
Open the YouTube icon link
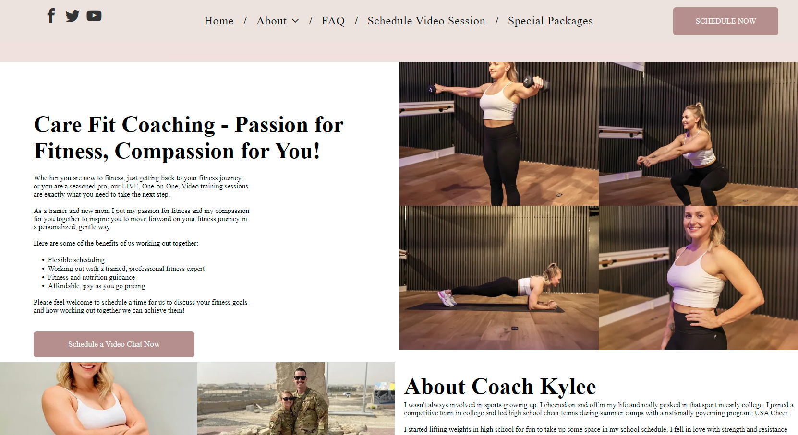coord(94,16)
